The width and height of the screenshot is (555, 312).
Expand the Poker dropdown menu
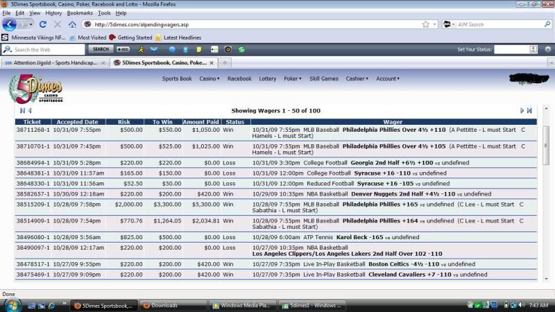coord(292,78)
